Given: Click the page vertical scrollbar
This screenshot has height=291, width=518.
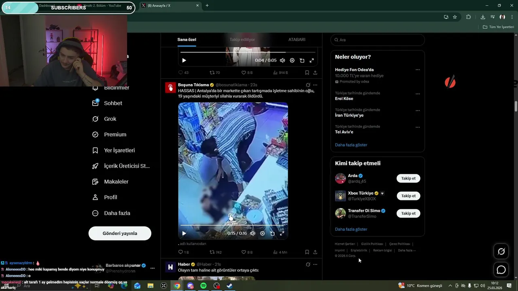Looking at the screenshot, I should (x=516, y=107).
